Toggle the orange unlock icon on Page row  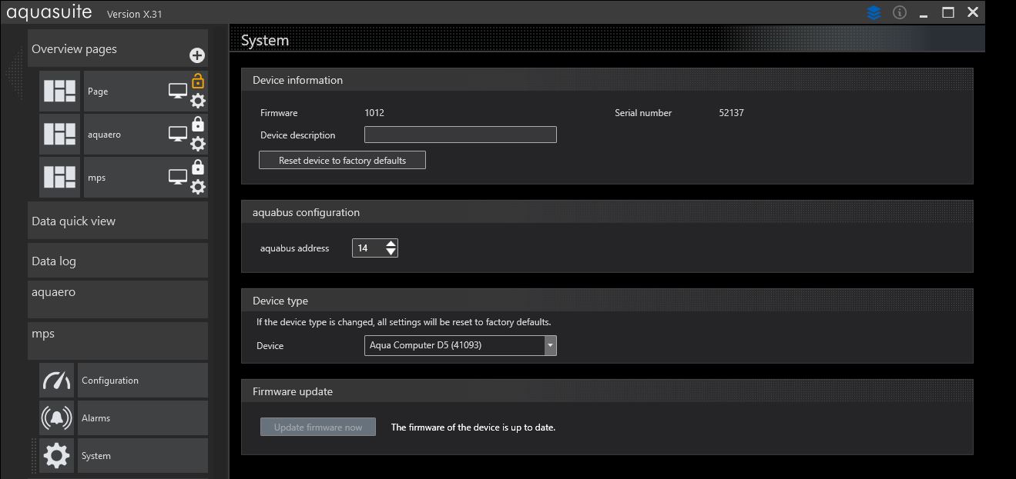point(198,81)
